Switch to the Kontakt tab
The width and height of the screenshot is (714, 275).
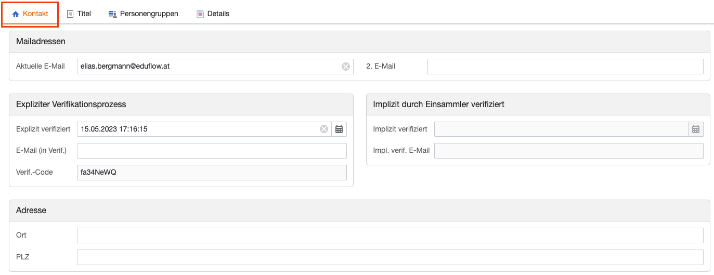pyautogui.click(x=30, y=14)
